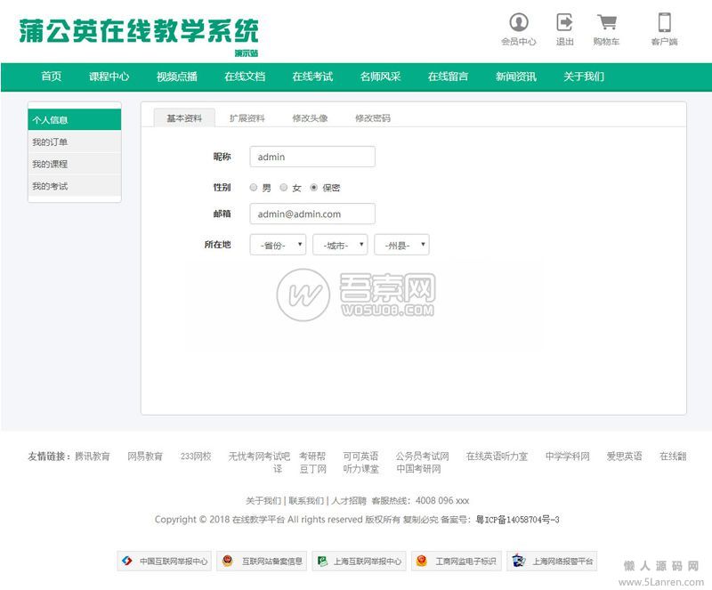
Task: Click the 工商网监电子标识 badge icon
Action: pos(422,562)
